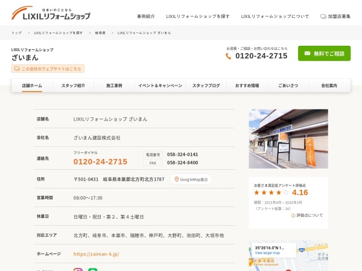Go to トップ in the breadcrumb
The width and height of the screenshot is (362, 271).
(17, 33)
